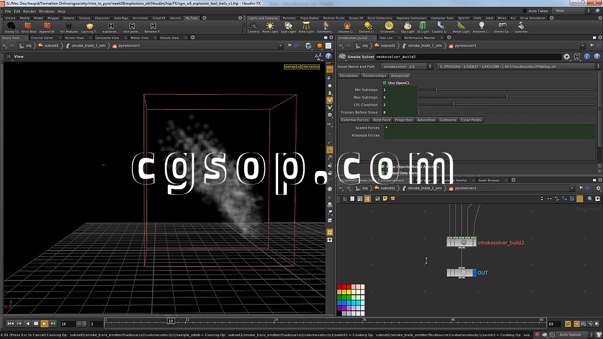Open the smokesolver::2.0 asset name dropdown

(407, 66)
